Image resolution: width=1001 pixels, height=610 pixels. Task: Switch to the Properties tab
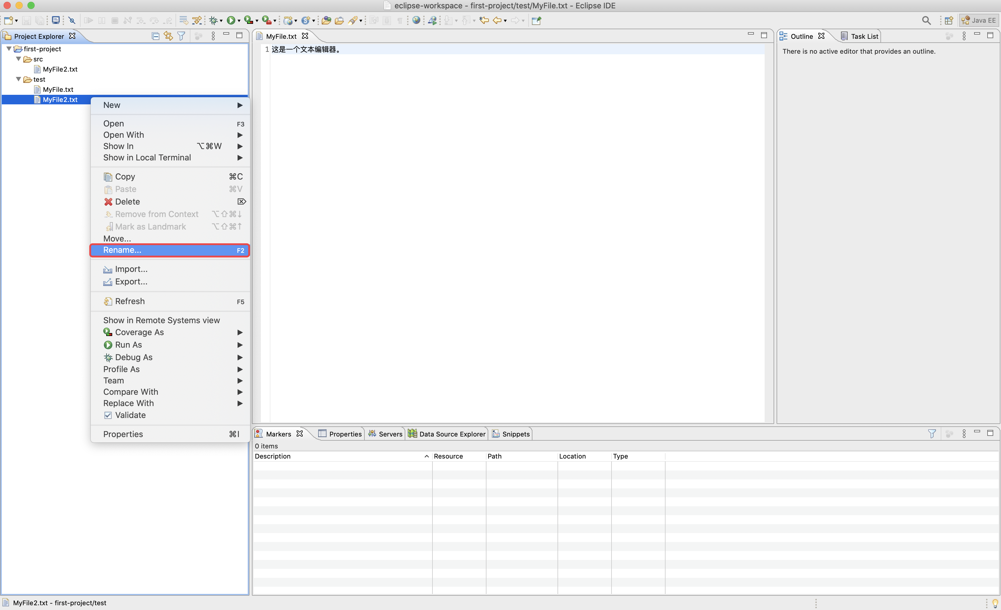pyautogui.click(x=340, y=434)
